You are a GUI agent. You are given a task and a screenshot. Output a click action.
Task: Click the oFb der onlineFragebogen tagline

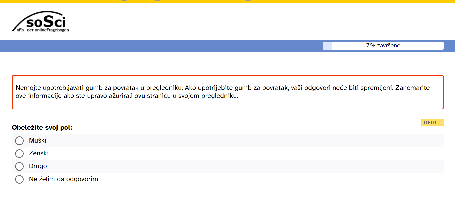point(43,30)
